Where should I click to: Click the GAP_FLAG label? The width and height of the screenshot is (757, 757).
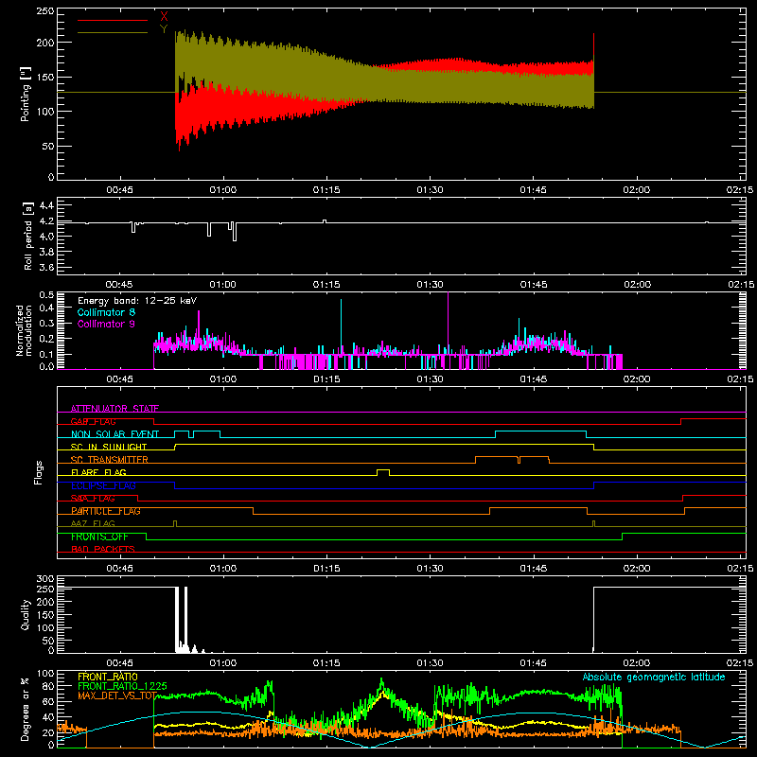(x=94, y=421)
